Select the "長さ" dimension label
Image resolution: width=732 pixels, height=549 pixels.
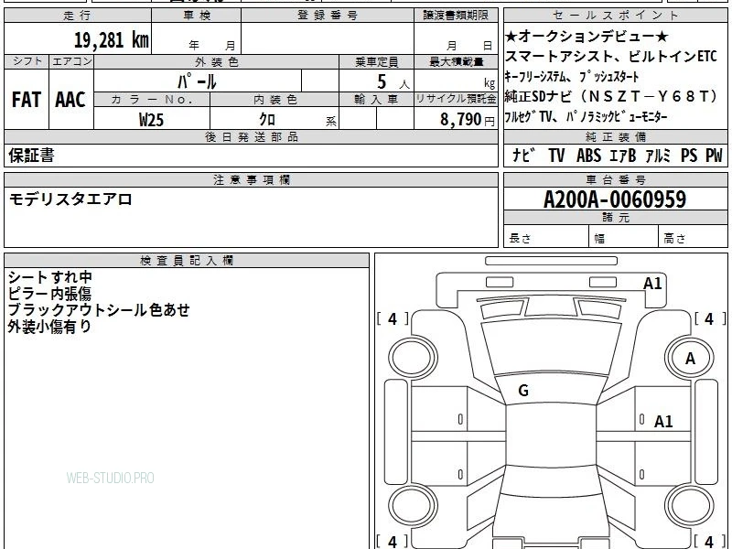click(x=520, y=239)
